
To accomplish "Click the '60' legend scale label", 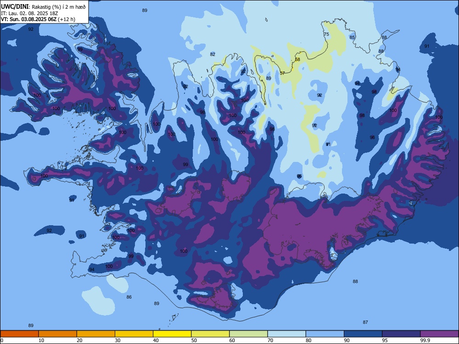I will (x=232, y=340).
